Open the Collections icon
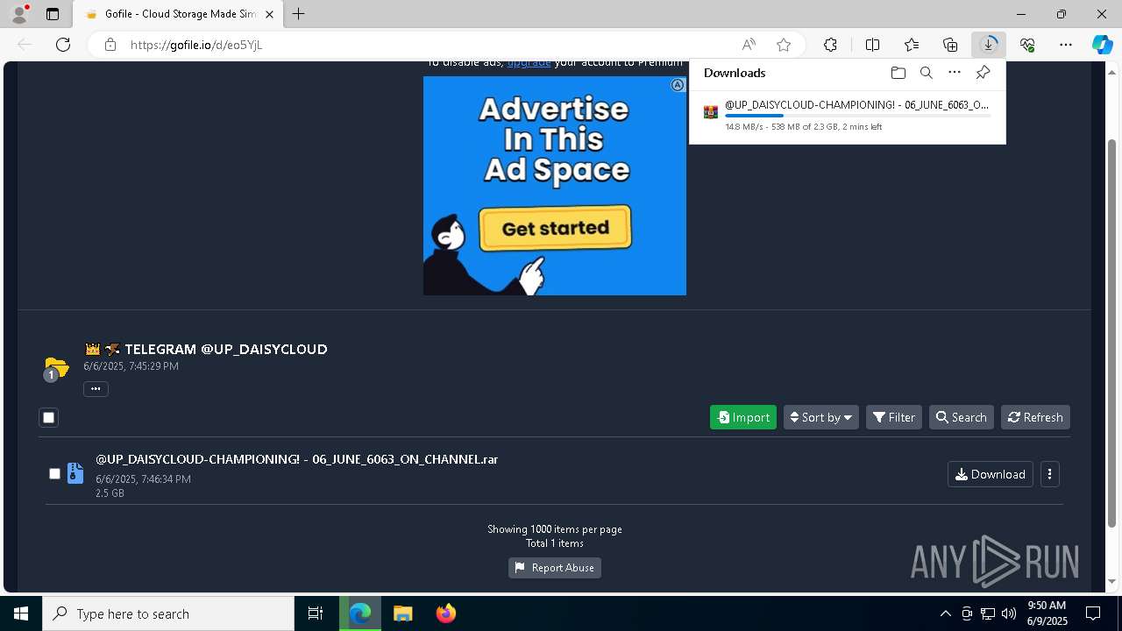 [x=950, y=45]
